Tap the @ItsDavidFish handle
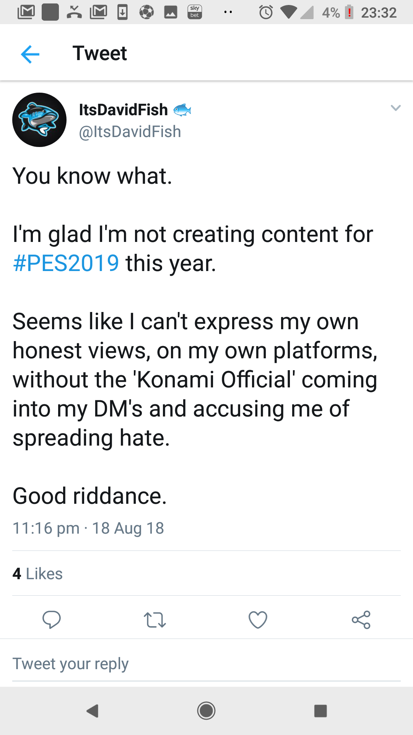Screen dimensions: 413x735 point(130,132)
